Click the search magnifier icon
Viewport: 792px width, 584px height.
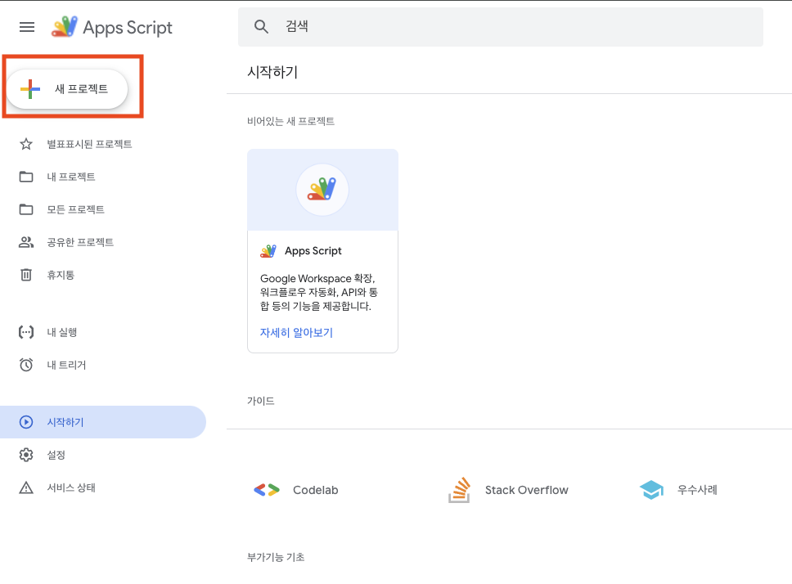261,27
